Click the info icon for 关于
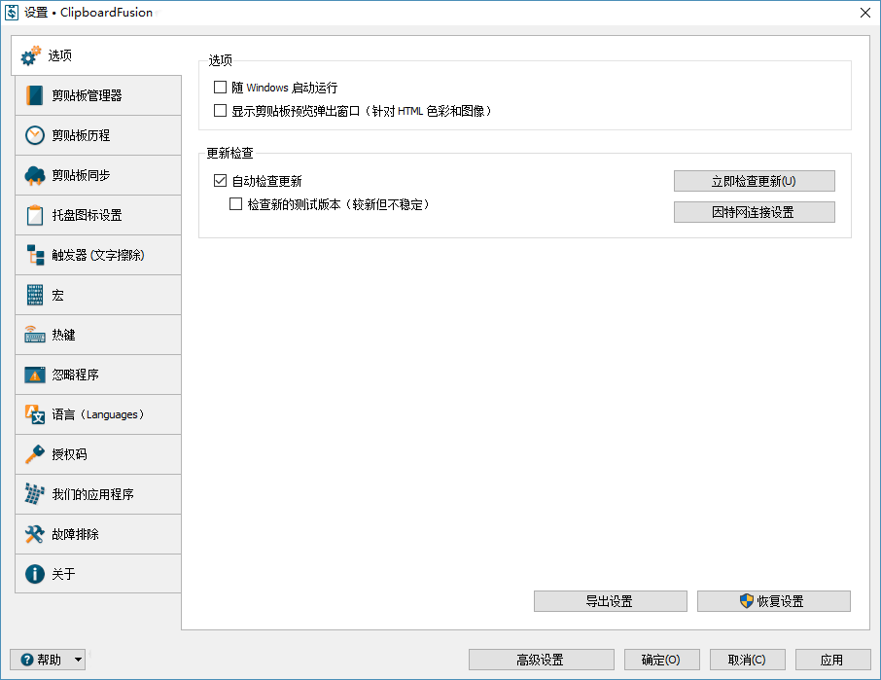Screen dimensions: 881x680 tap(34, 574)
